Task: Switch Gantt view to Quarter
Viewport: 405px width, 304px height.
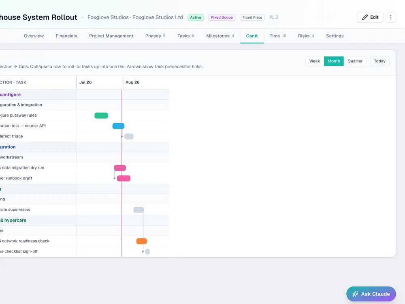Action: pyautogui.click(x=355, y=61)
